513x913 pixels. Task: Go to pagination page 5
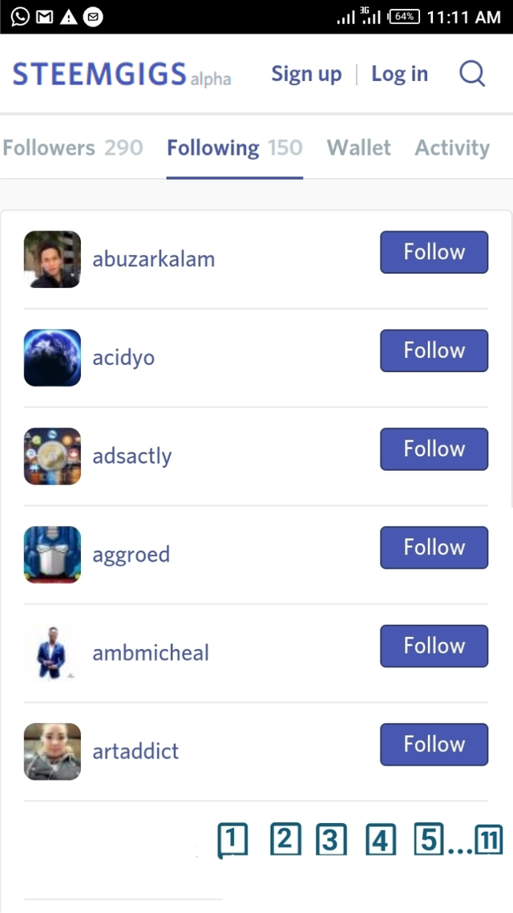[x=429, y=839]
